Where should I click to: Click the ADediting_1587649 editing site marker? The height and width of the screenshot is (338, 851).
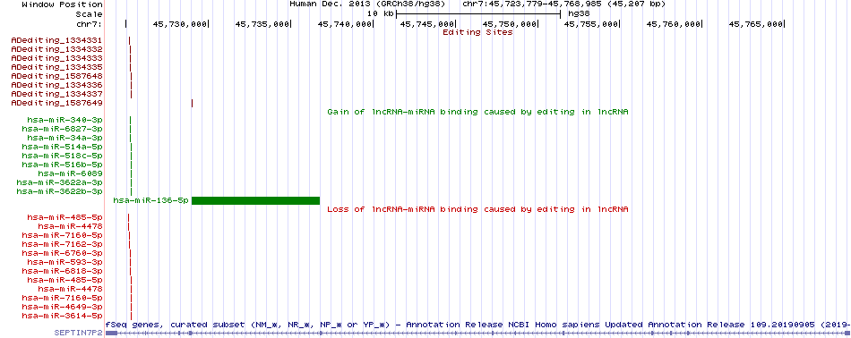point(192,103)
